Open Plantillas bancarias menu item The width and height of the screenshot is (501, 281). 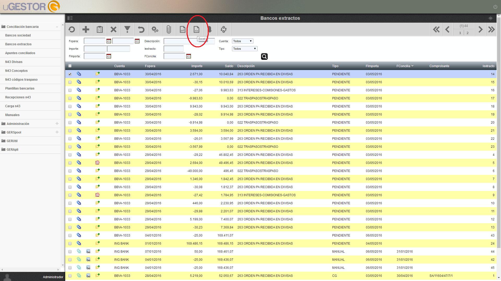click(20, 88)
